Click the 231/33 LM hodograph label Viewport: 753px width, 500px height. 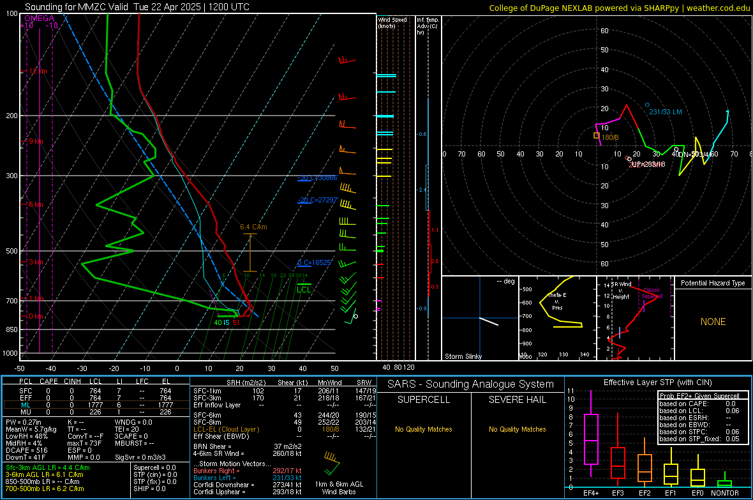tap(666, 112)
